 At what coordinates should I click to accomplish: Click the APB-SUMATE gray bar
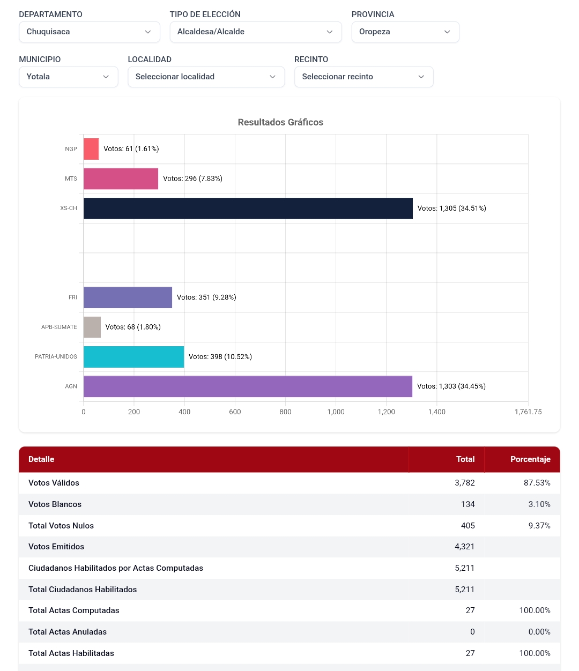(x=92, y=327)
